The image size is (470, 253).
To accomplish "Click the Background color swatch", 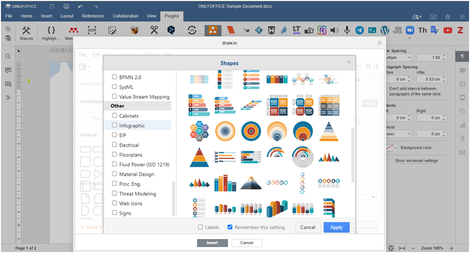I will coord(389,148).
